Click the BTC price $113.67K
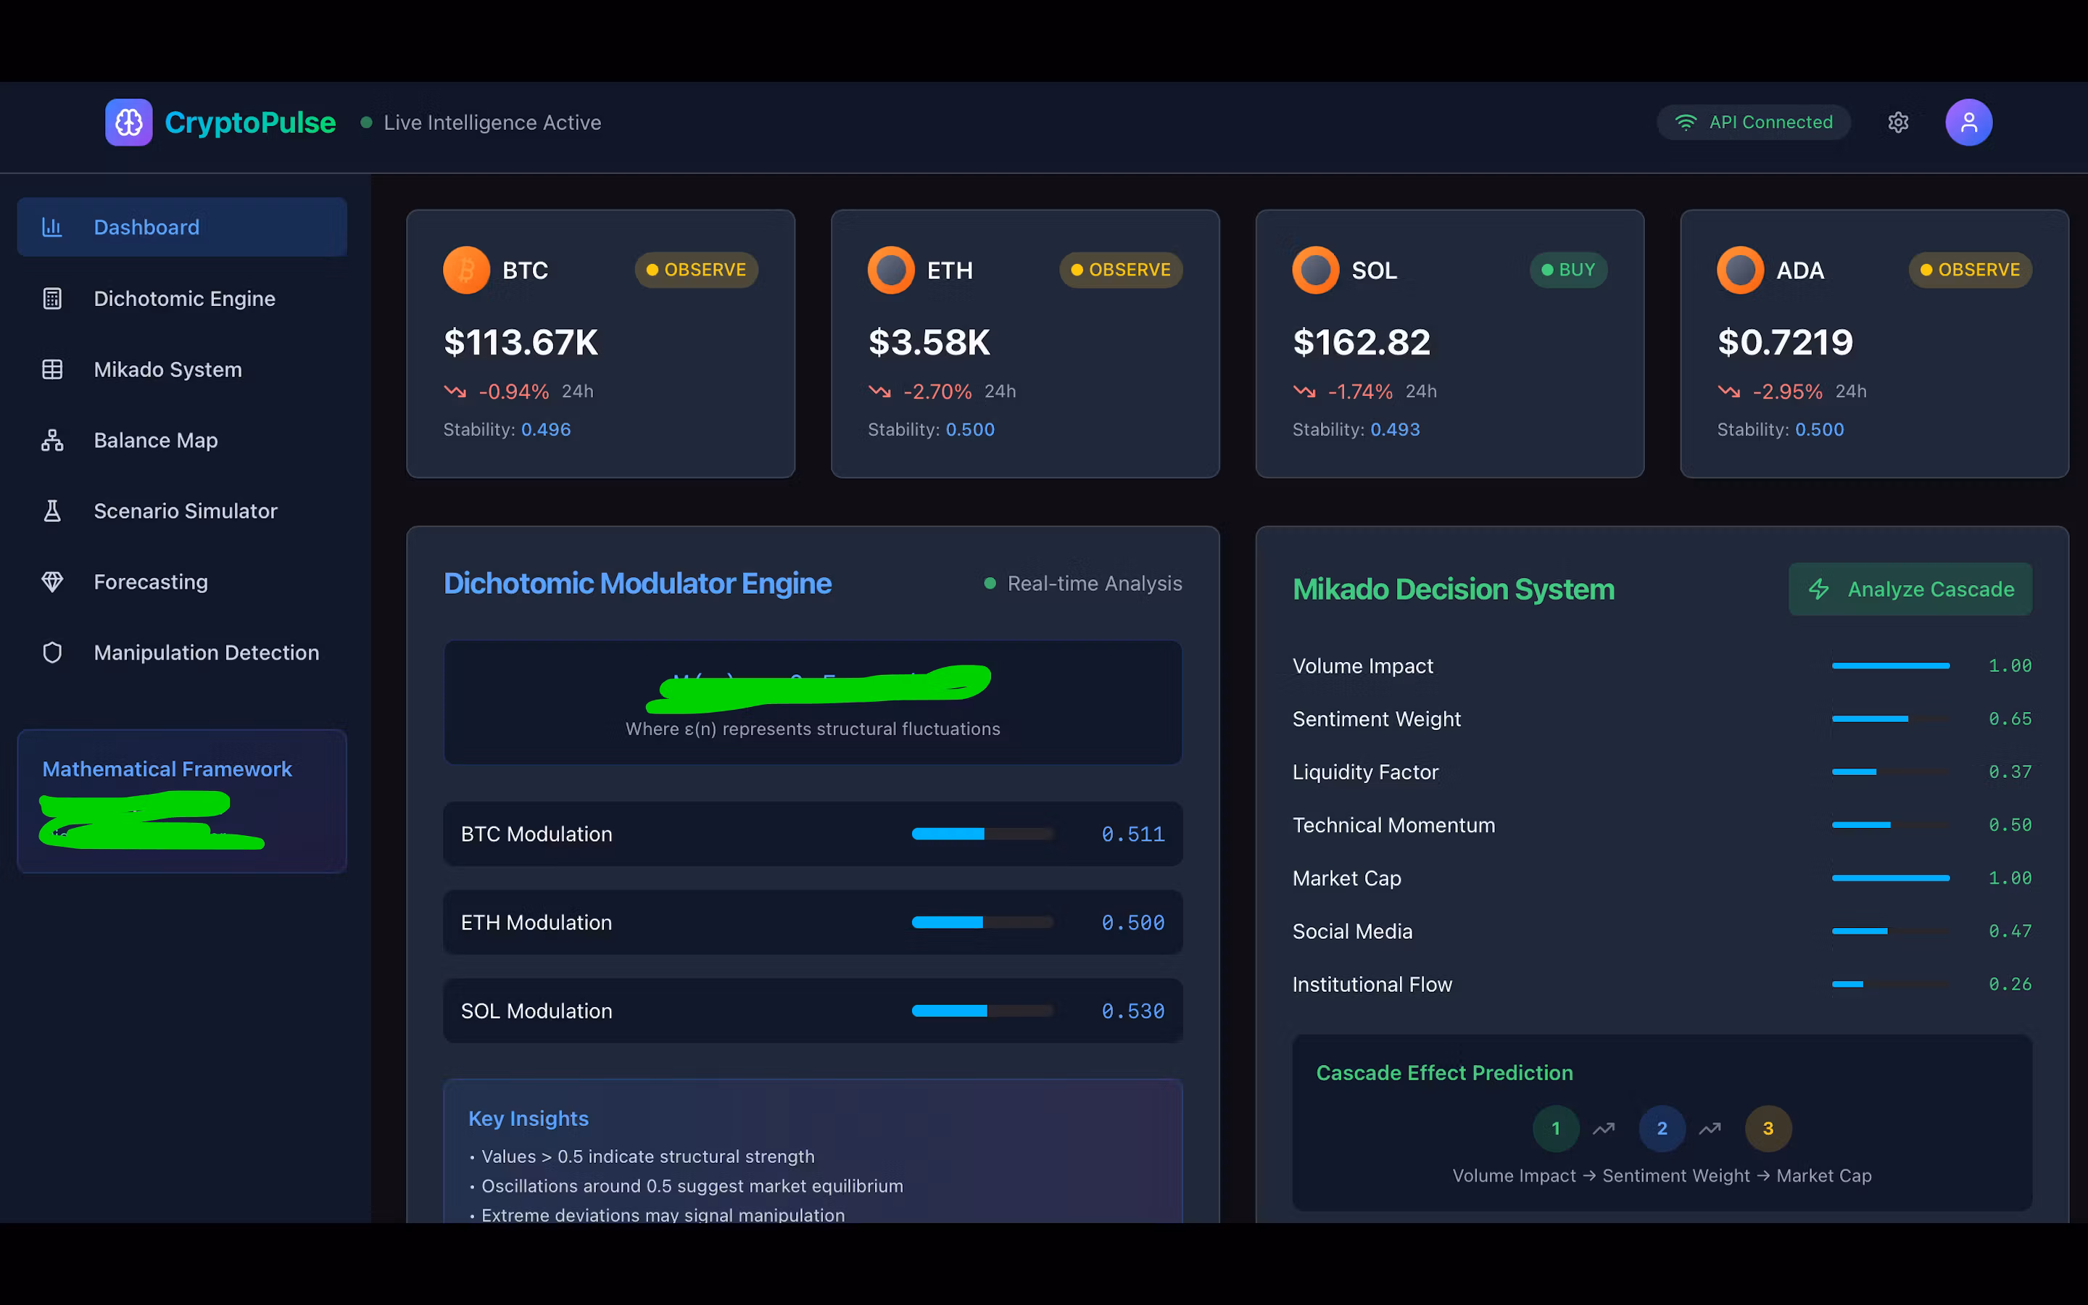This screenshot has height=1305, width=2088. pos(521,343)
